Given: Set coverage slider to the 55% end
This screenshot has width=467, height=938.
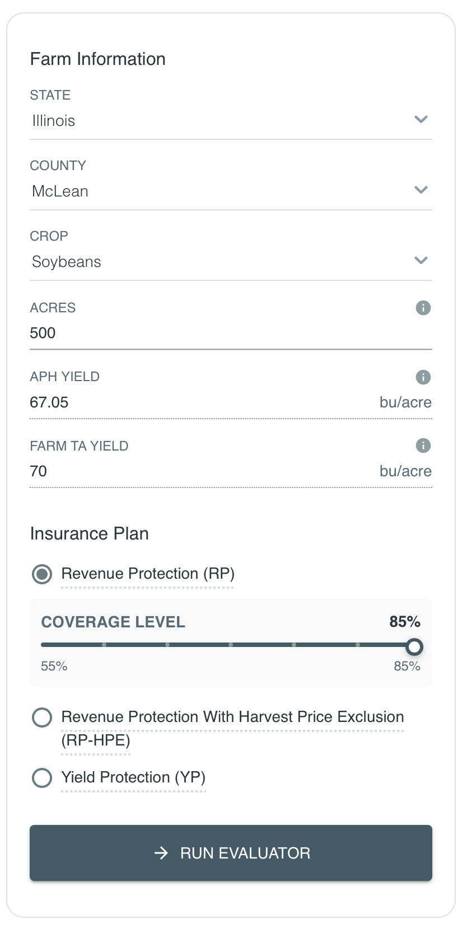Looking at the screenshot, I should [42, 645].
